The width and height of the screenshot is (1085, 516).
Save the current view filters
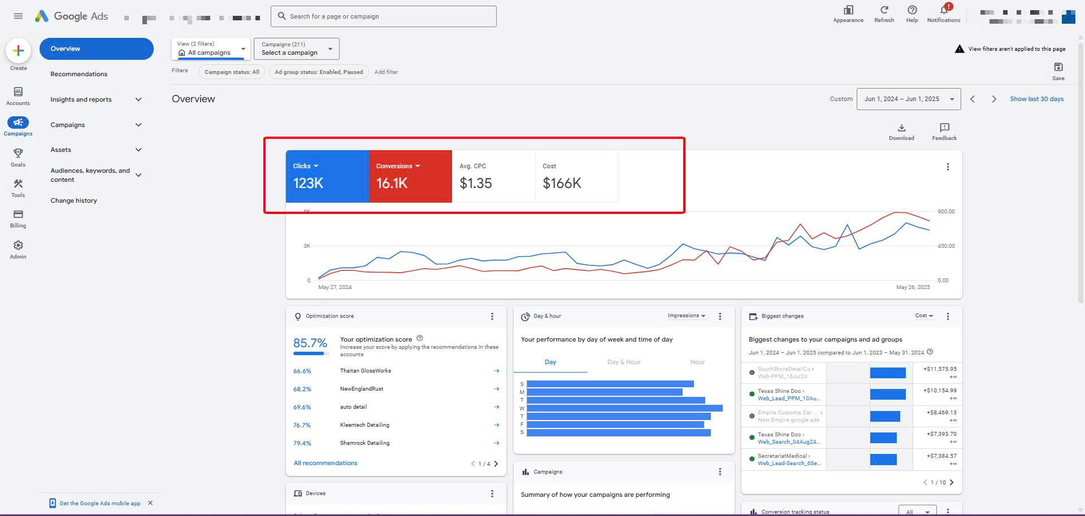(x=1058, y=71)
